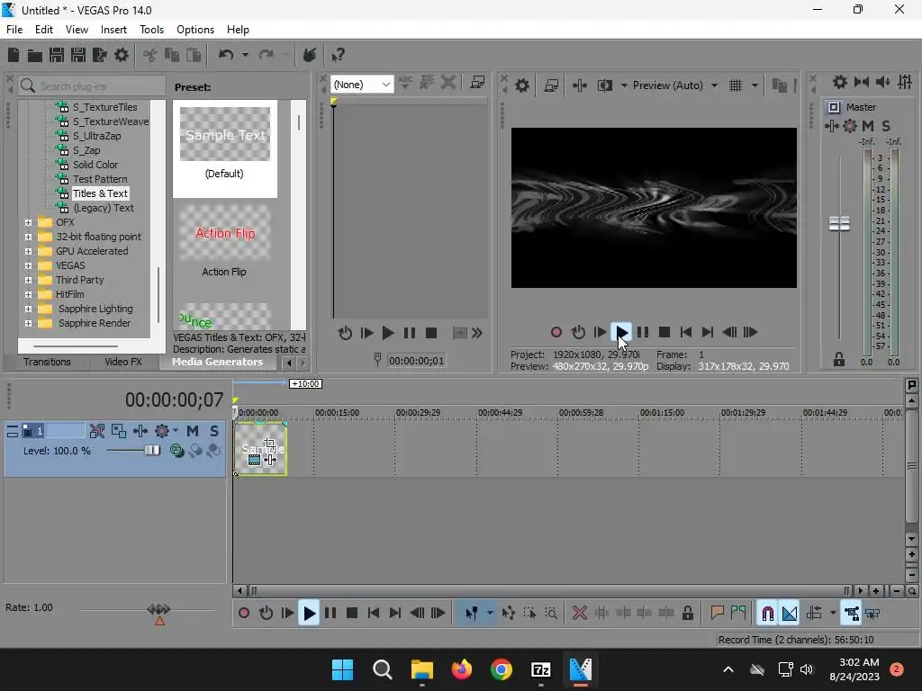Viewport: 922px width, 691px height.
Task: Save the project using the floppy icon
Action: point(57,55)
